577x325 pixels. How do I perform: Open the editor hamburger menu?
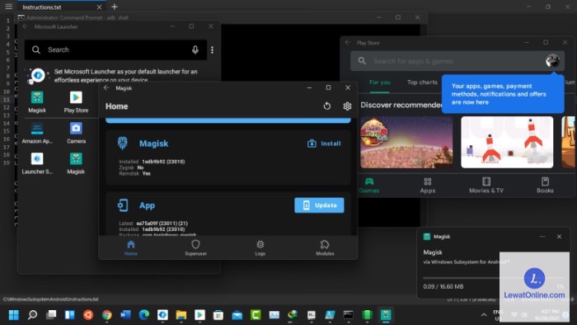[9, 7]
